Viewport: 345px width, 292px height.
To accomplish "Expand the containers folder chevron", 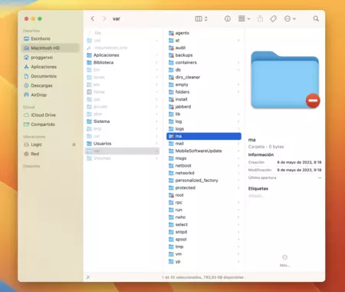I will click(238, 62).
